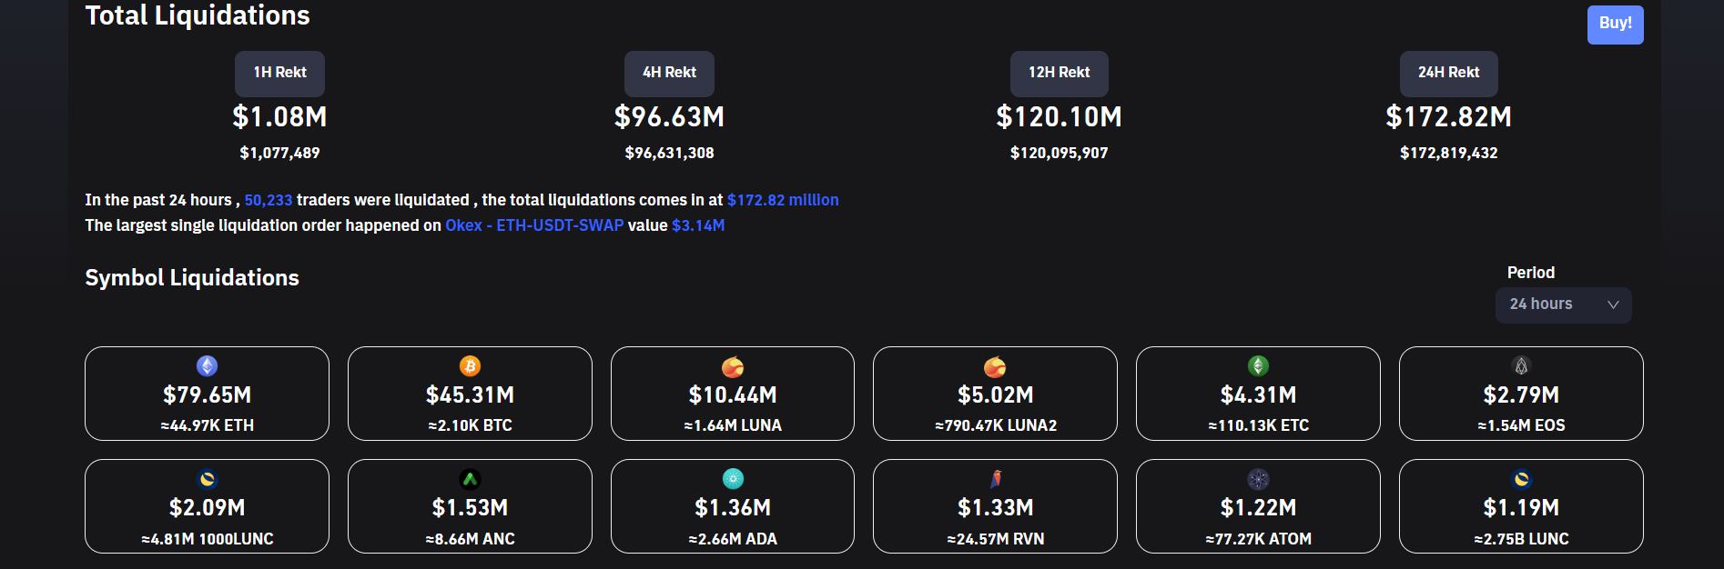Click the Total Liquidations heading
The width and height of the screenshot is (1724, 569).
[x=198, y=15]
